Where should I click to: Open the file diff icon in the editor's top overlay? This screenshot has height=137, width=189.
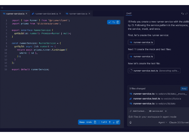(118, 22)
